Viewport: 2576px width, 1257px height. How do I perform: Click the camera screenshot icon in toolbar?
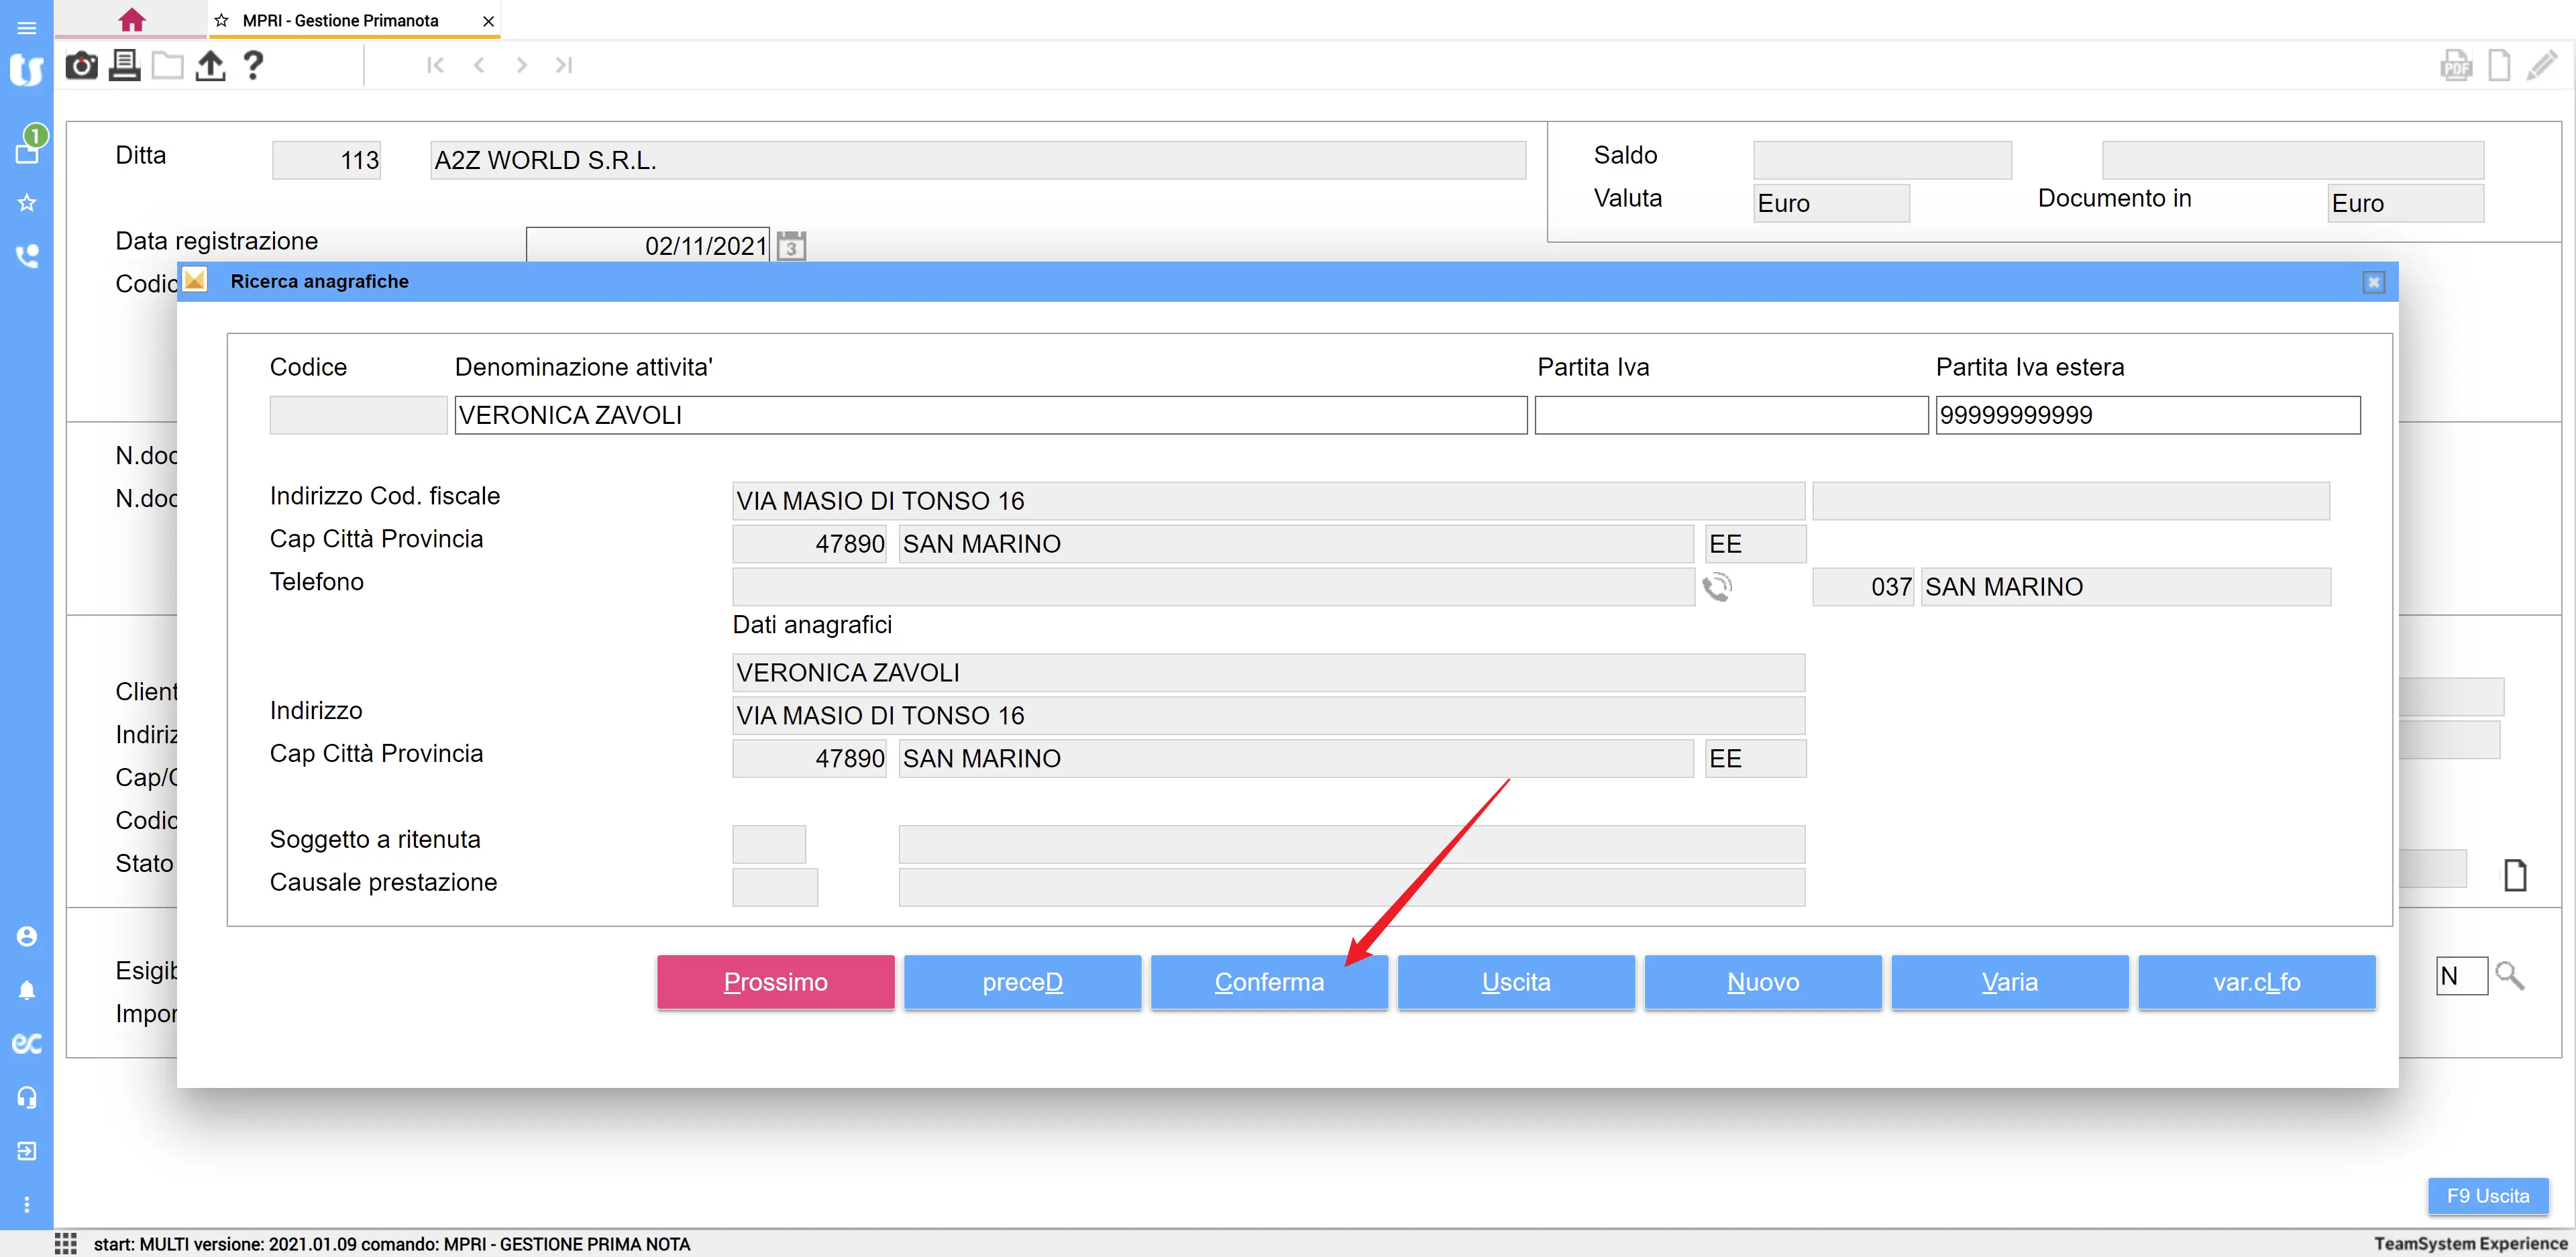(x=81, y=66)
